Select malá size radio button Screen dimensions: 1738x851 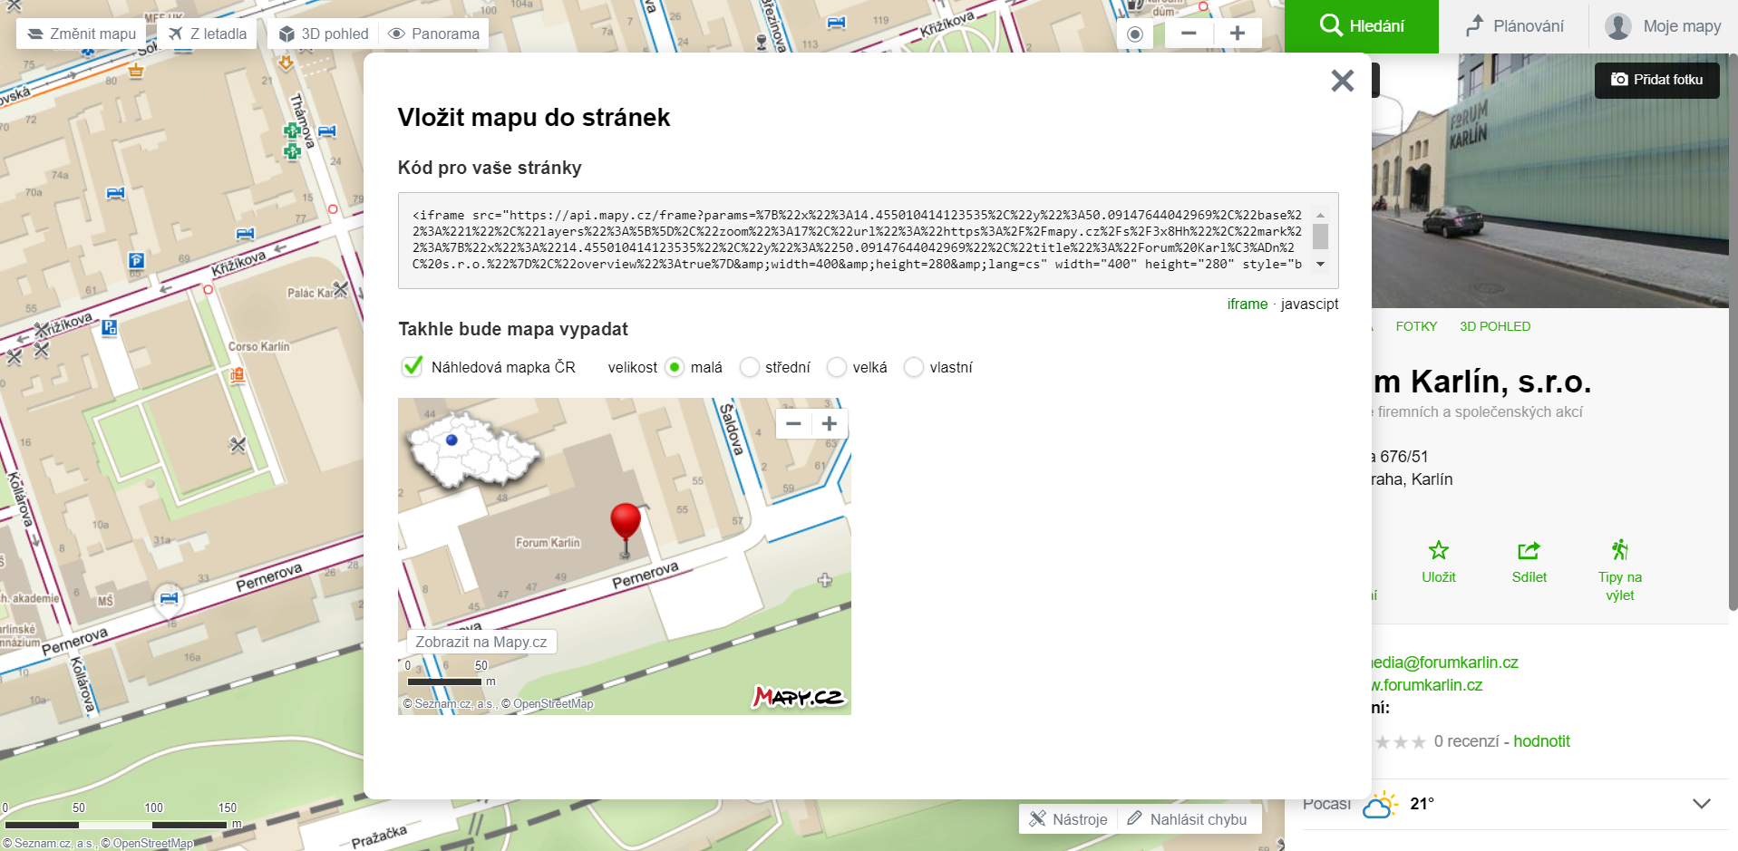coord(674,367)
